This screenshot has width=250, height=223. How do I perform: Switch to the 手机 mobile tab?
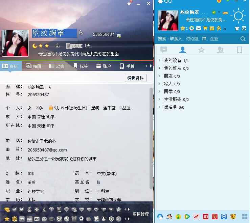[x=127, y=66]
